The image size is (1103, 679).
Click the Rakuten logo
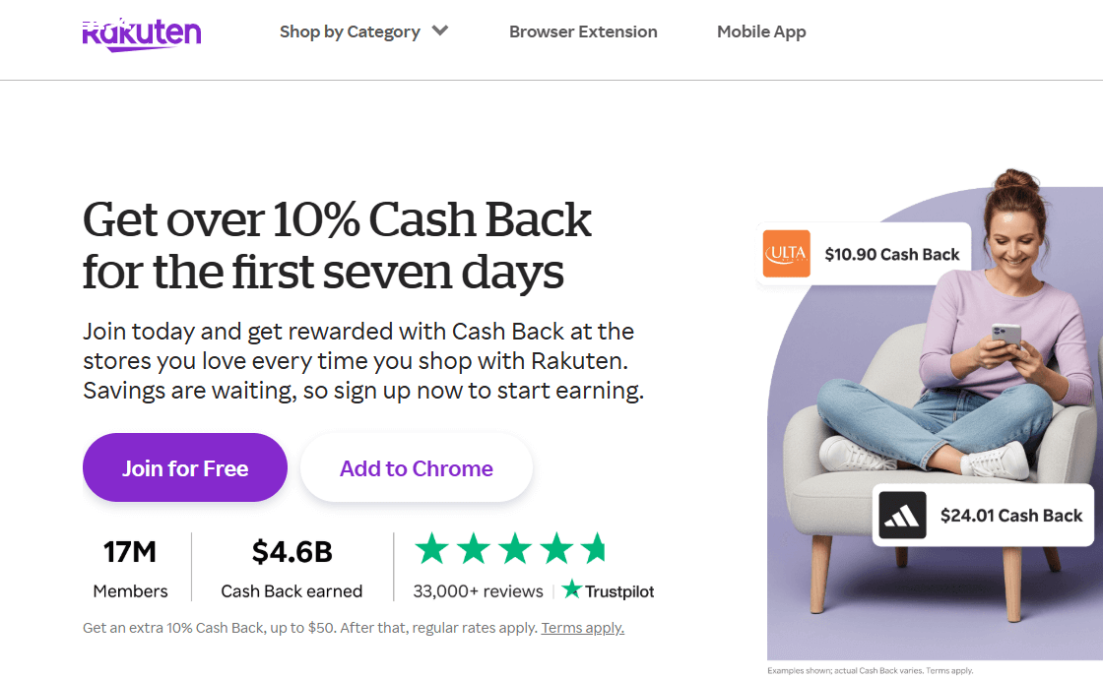coord(142,33)
